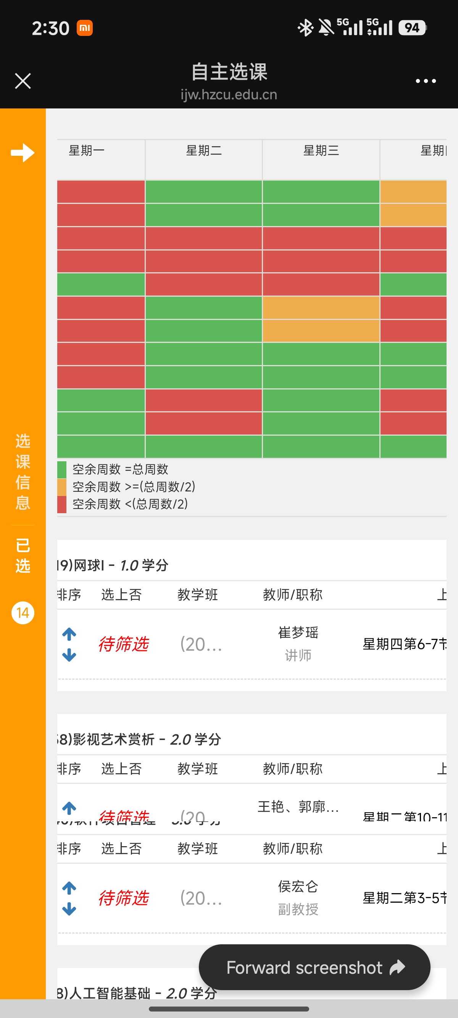This screenshot has height=1018, width=458.
Task: Move 侯宏仑 course down in order
Action: 69,909
